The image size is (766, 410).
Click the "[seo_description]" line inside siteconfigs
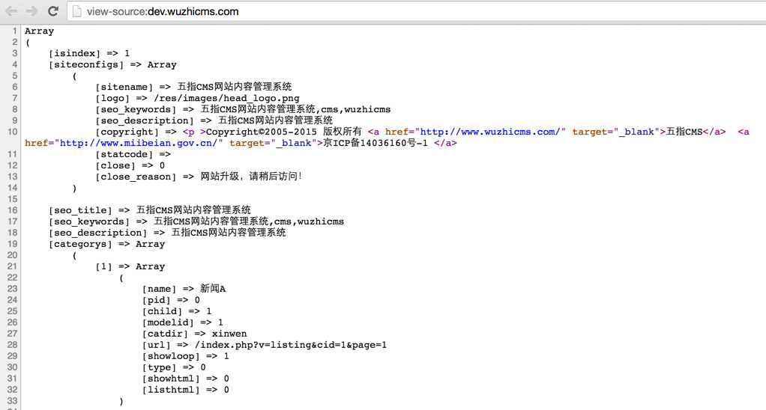pos(214,120)
